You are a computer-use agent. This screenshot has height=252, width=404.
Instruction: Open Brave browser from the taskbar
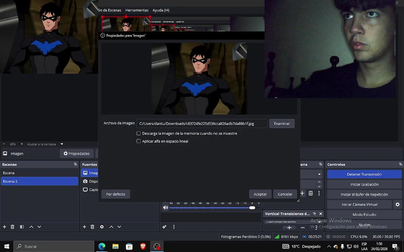[x=143, y=246]
